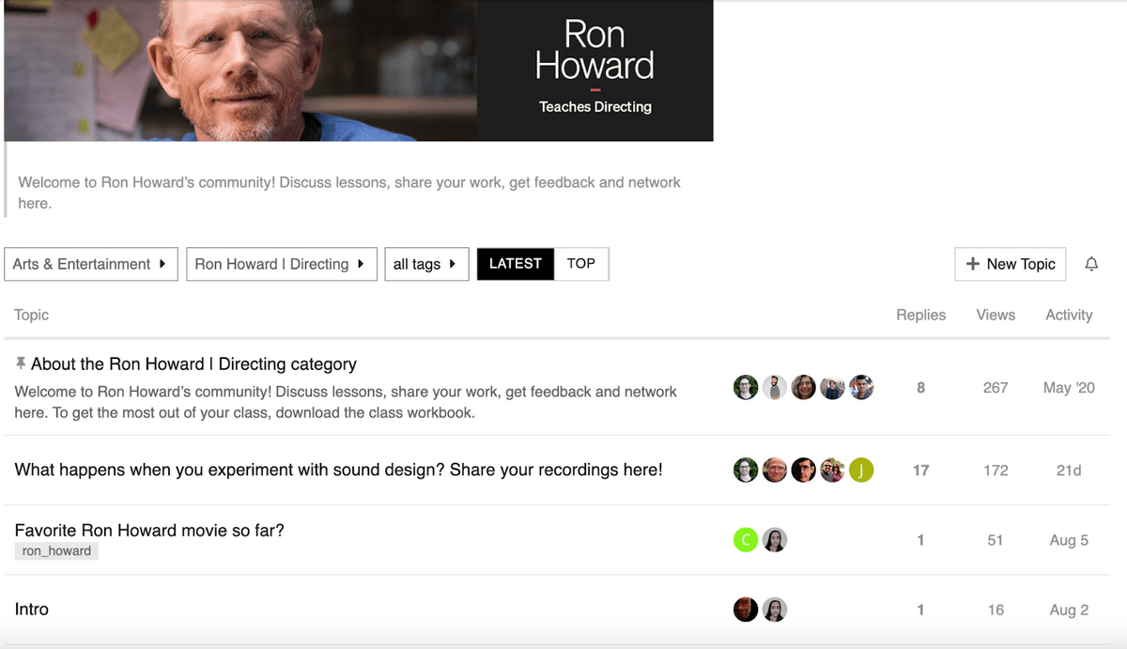Click the About topic excerpt text
This screenshot has height=649, width=1127.
346,402
